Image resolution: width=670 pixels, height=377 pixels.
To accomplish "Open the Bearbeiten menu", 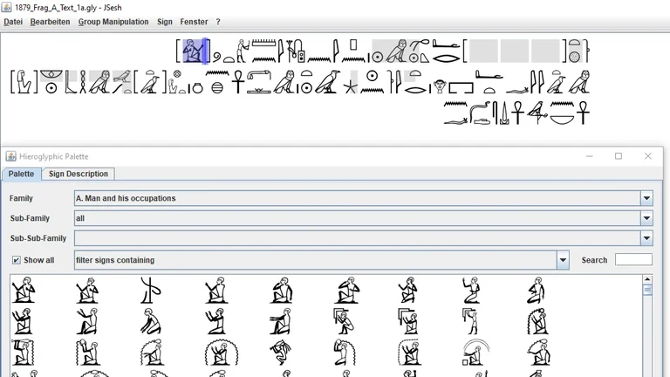I will [x=50, y=22].
